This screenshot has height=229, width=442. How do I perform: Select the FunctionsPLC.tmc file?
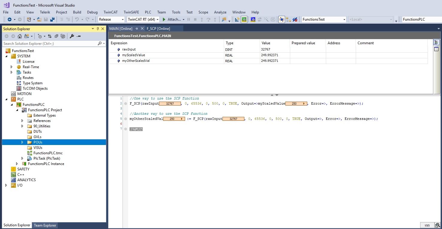coord(48,153)
